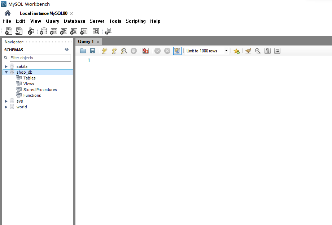The width and height of the screenshot is (332, 225).
Task: Create a new table icon
Action: pos(53,31)
